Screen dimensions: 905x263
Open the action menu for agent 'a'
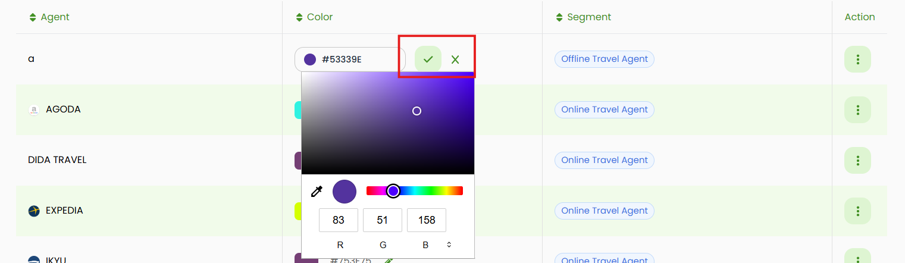tap(857, 59)
